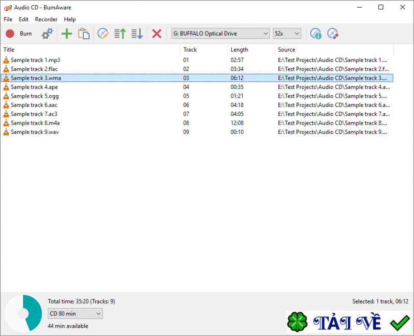
Task: Add tracks with green plus icon
Action: [x=67, y=34]
